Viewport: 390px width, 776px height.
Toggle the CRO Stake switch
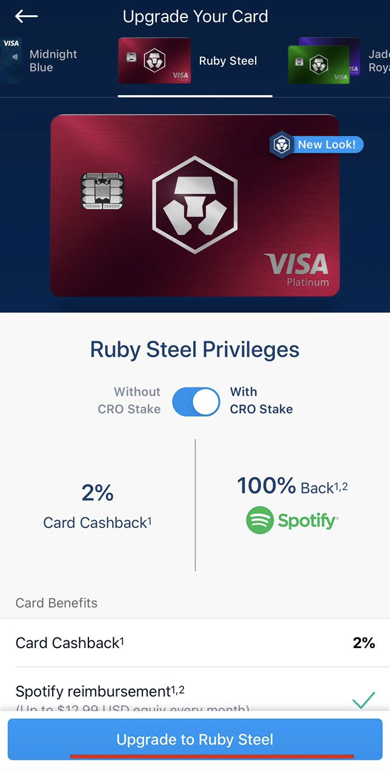pyautogui.click(x=196, y=401)
